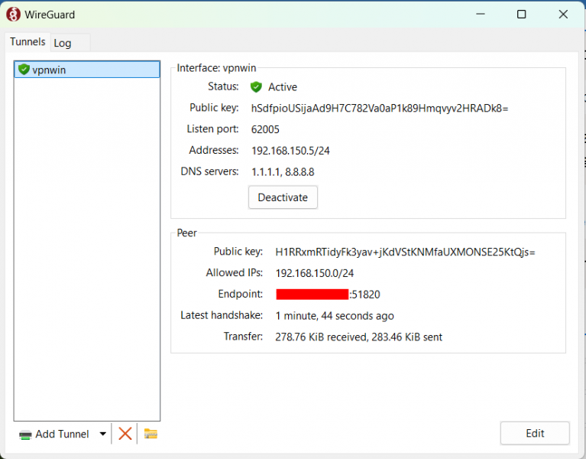
Task: Open the Add Tunnel dropdown arrow
Action: 103,434
